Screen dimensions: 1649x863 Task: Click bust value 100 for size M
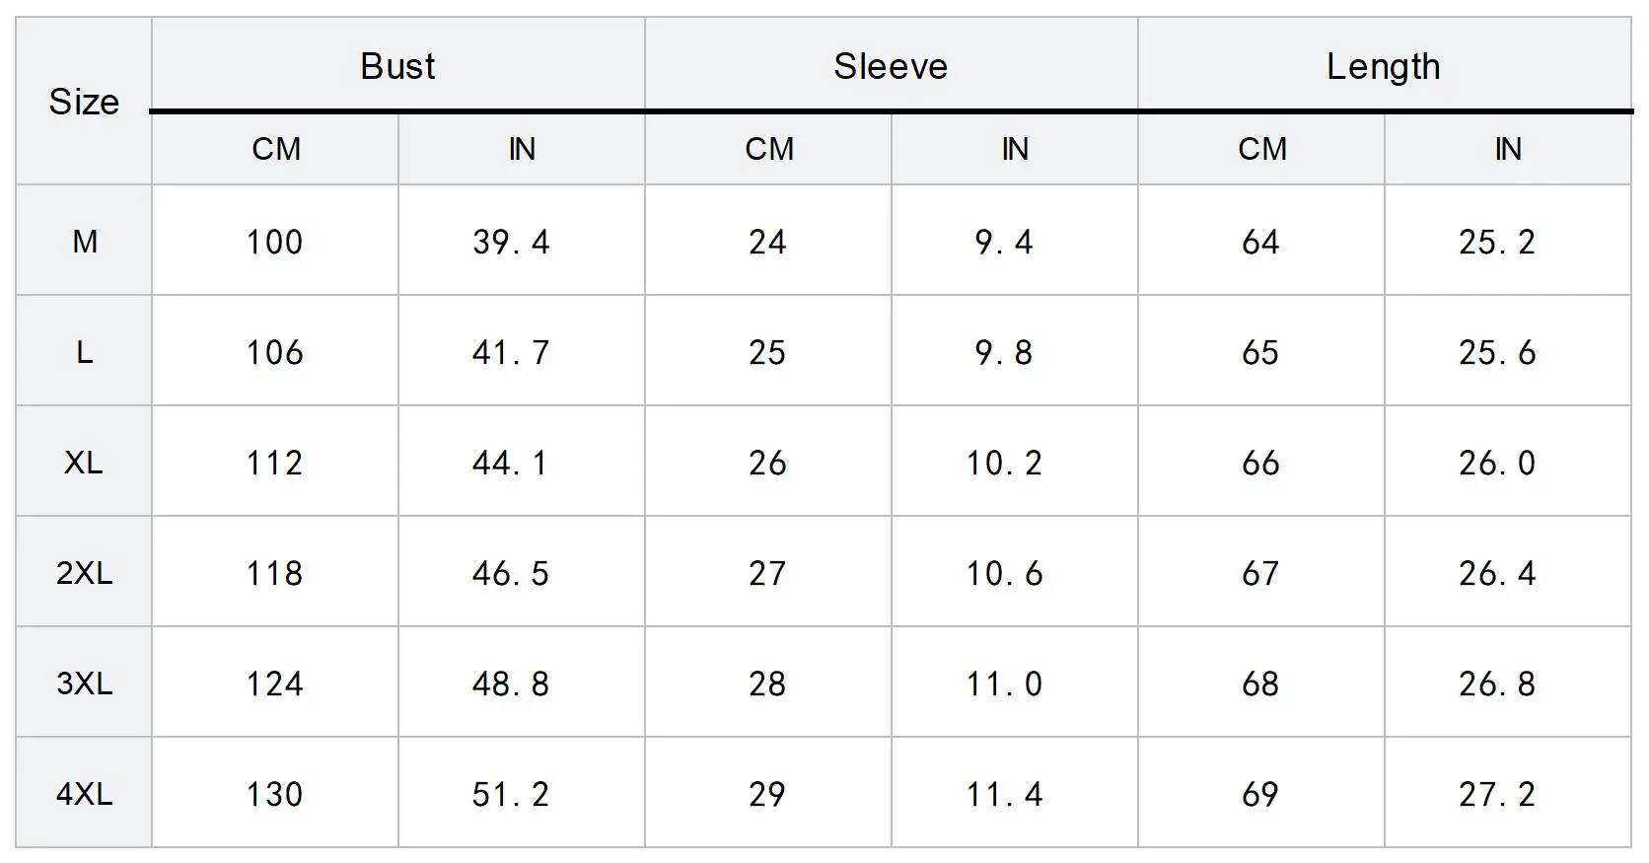(x=274, y=242)
